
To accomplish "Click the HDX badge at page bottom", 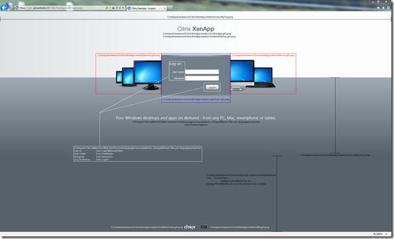I will 204,227.
